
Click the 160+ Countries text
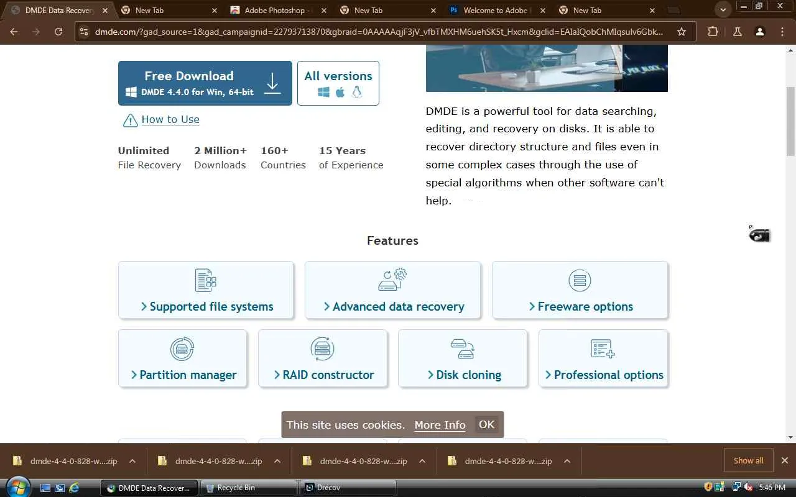pos(283,158)
